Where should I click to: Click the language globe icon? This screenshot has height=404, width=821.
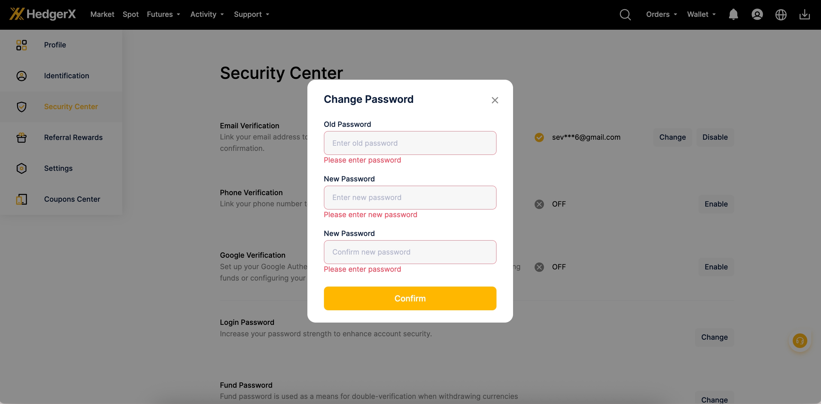pyautogui.click(x=780, y=15)
